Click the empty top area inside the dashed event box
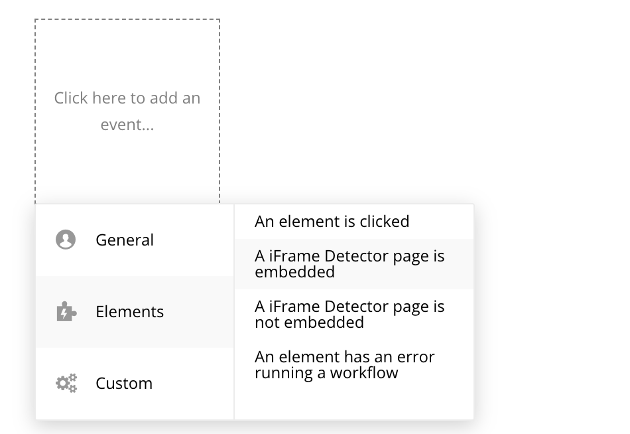 [127, 52]
